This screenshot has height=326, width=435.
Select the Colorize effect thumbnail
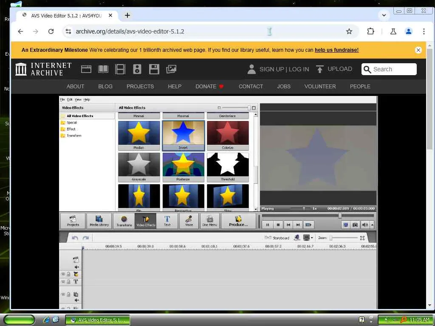[228, 135]
